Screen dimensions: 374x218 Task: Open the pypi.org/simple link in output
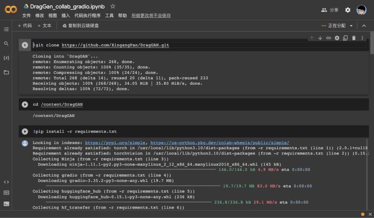pos(116,143)
